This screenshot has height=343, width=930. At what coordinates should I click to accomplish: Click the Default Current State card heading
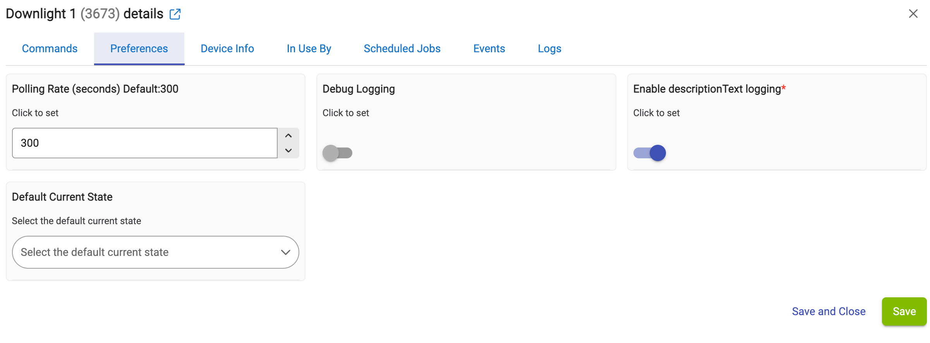[x=62, y=197]
